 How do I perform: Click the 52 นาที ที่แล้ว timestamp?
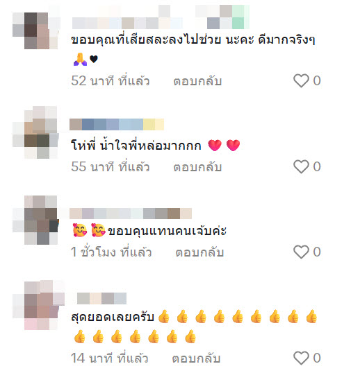[x=111, y=81]
